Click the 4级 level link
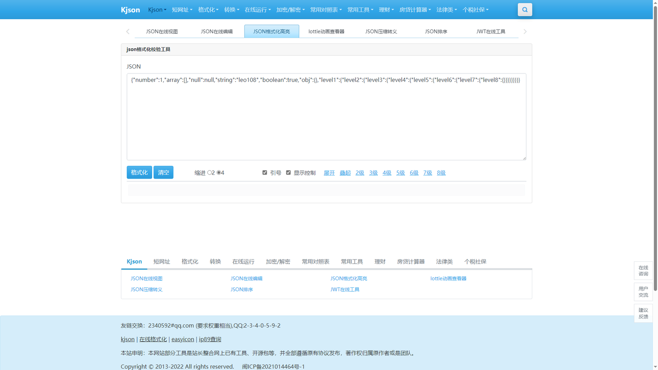Image resolution: width=658 pixels, height=370 pixels. point(387,173)
